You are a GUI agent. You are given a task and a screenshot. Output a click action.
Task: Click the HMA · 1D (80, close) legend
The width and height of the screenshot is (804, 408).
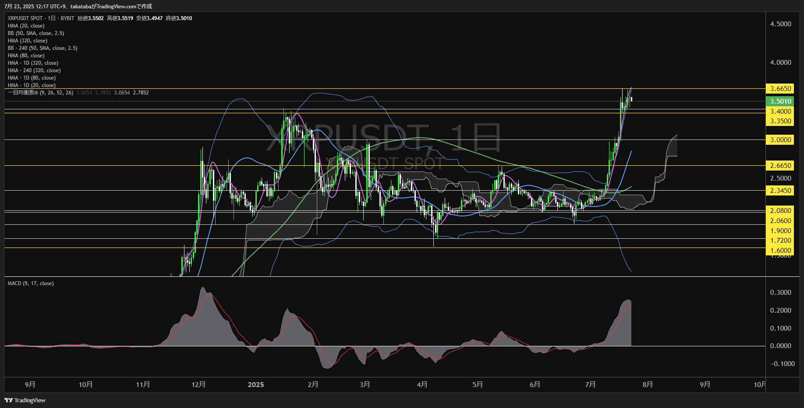32,78
